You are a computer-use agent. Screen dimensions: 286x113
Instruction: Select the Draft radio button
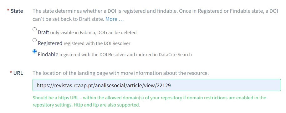[x=34, y=29]
